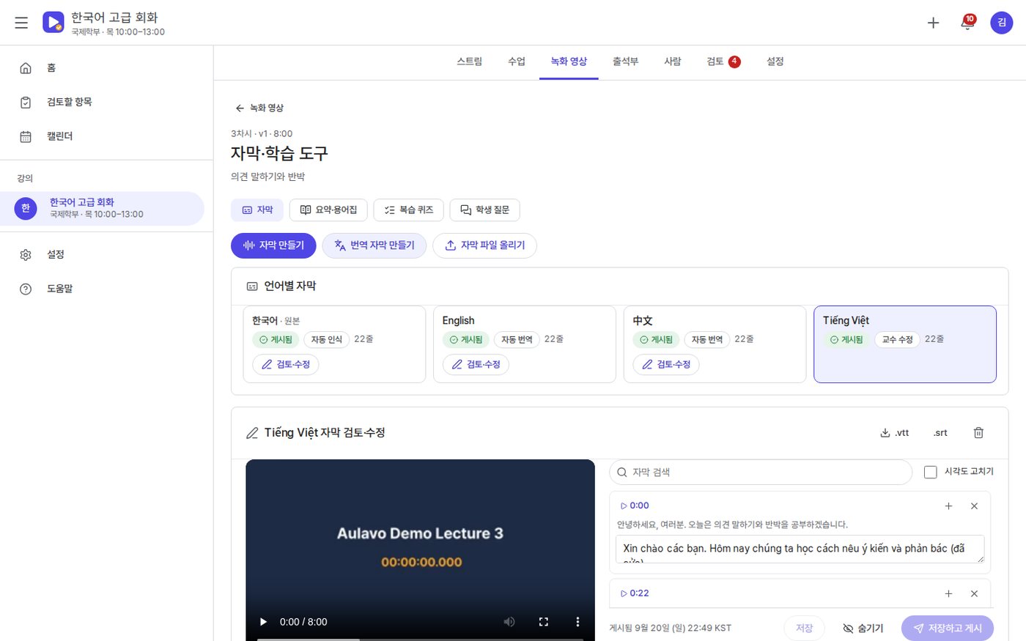Open the 사람 tab
The width and height of the screenshot is (1026, 641).
673,62
